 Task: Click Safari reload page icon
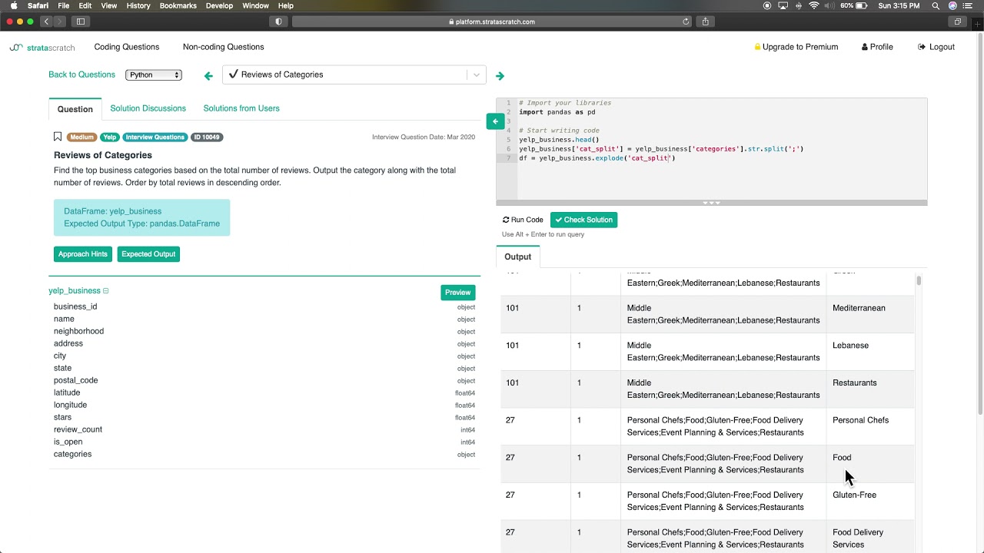[x=686, y=22]
